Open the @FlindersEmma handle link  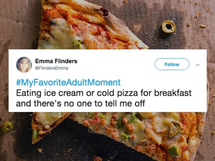52,68
